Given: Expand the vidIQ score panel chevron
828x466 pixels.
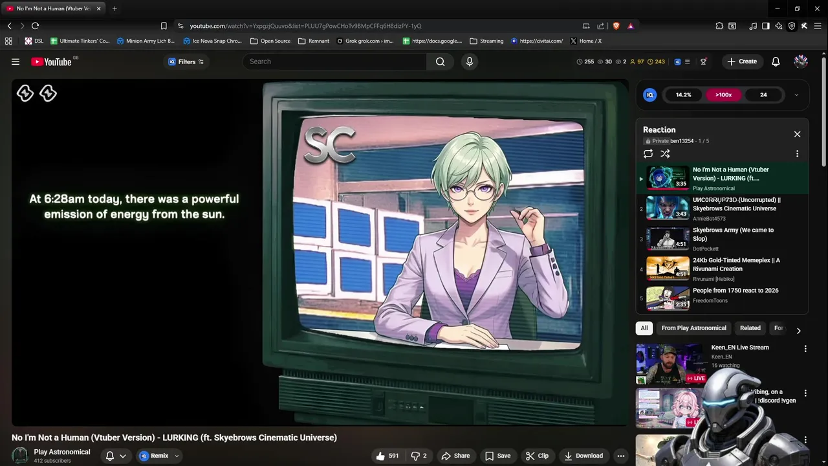Looking at the screenshot, I should (796, 95).
